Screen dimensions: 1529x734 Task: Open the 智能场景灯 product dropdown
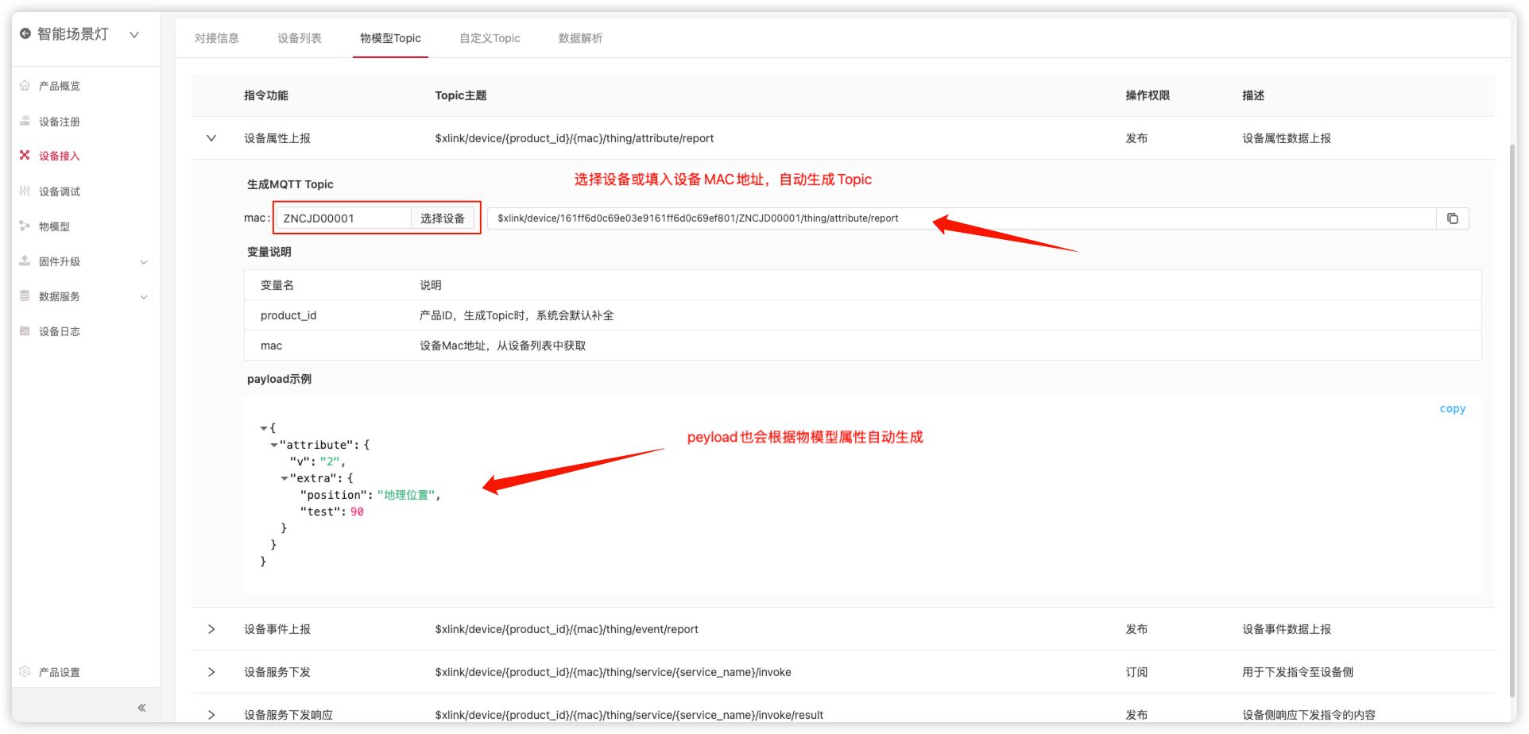(134, 34)
